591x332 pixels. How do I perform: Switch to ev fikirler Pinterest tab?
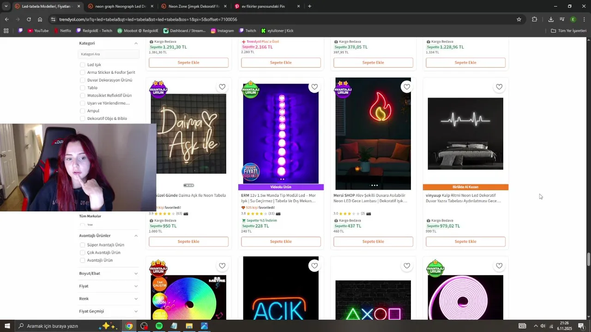[267, 6]
